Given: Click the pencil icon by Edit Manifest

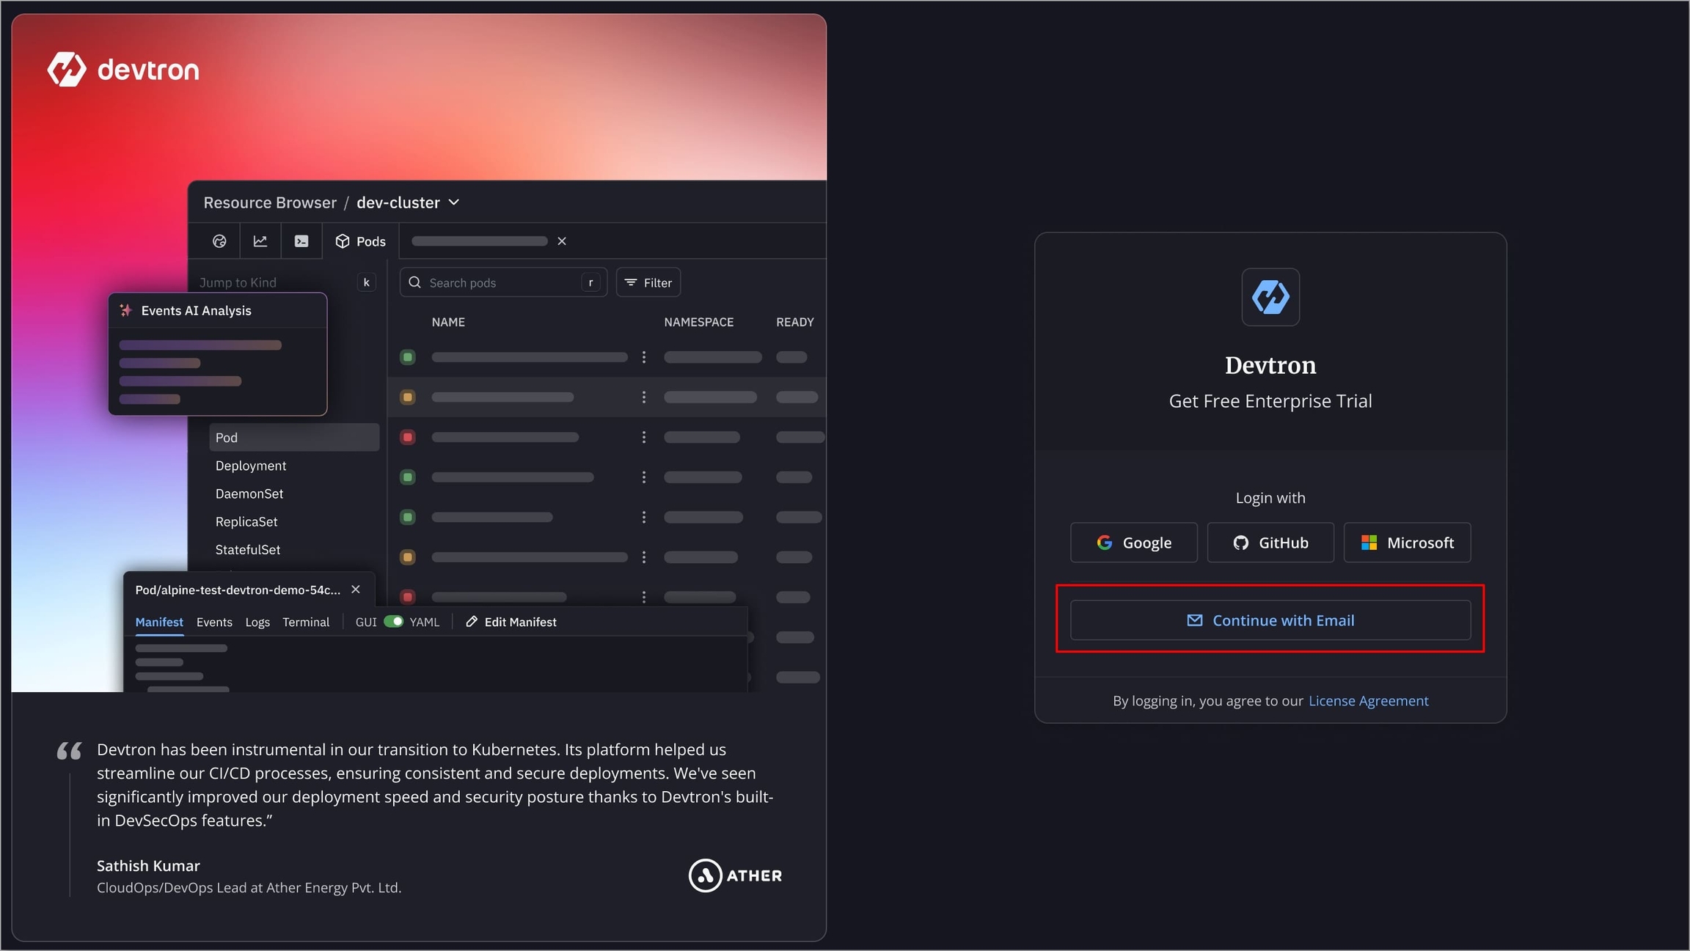Looking at the screenshot, I should [x=472, y=622].
